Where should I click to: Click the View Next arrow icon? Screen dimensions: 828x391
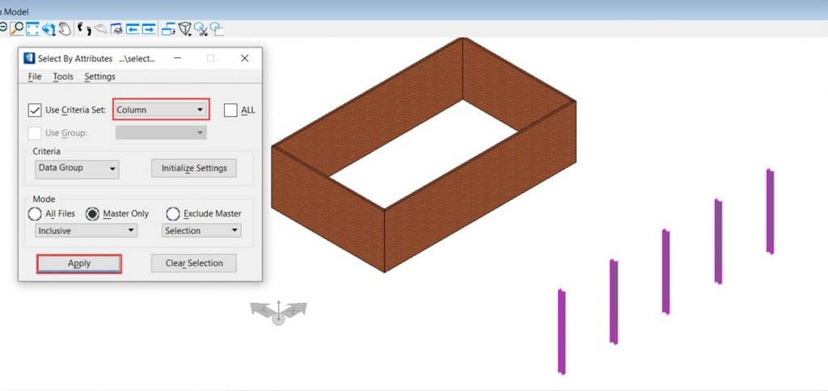pyautogui.click(x=149, y=29)
